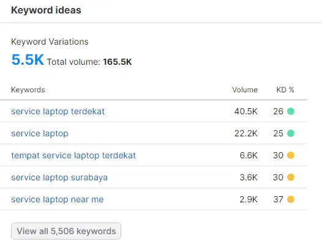This screenshot has height=250, width=322.
Task: Click the Volume column header
Action: [245, 90]
